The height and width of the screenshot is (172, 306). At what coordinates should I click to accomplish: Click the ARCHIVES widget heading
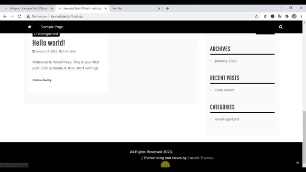pyautogui.click(x=220, y=49)
